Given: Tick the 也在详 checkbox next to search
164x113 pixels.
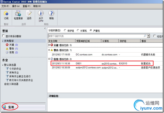Looking at the screenshot, I should tap(155, 36).
